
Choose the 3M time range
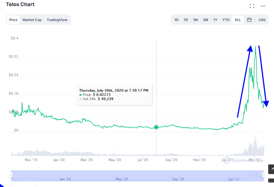pos(206,20)
